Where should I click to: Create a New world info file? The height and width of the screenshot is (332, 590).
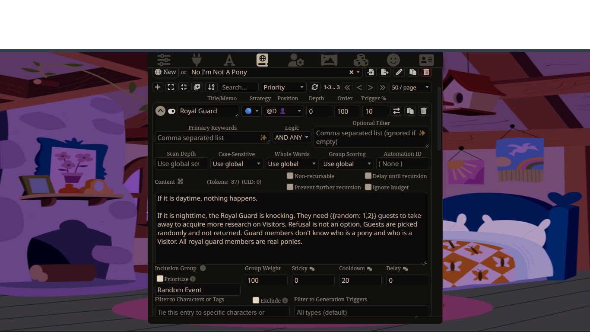(x=165, y=72)
